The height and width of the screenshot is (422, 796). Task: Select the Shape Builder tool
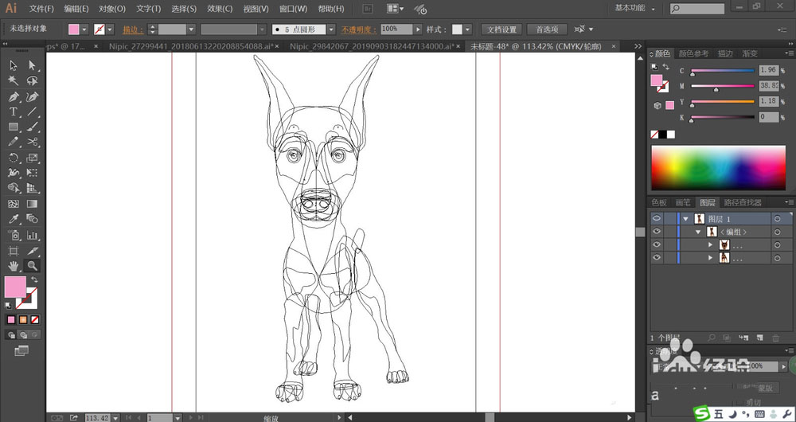[x=14, y=189]
